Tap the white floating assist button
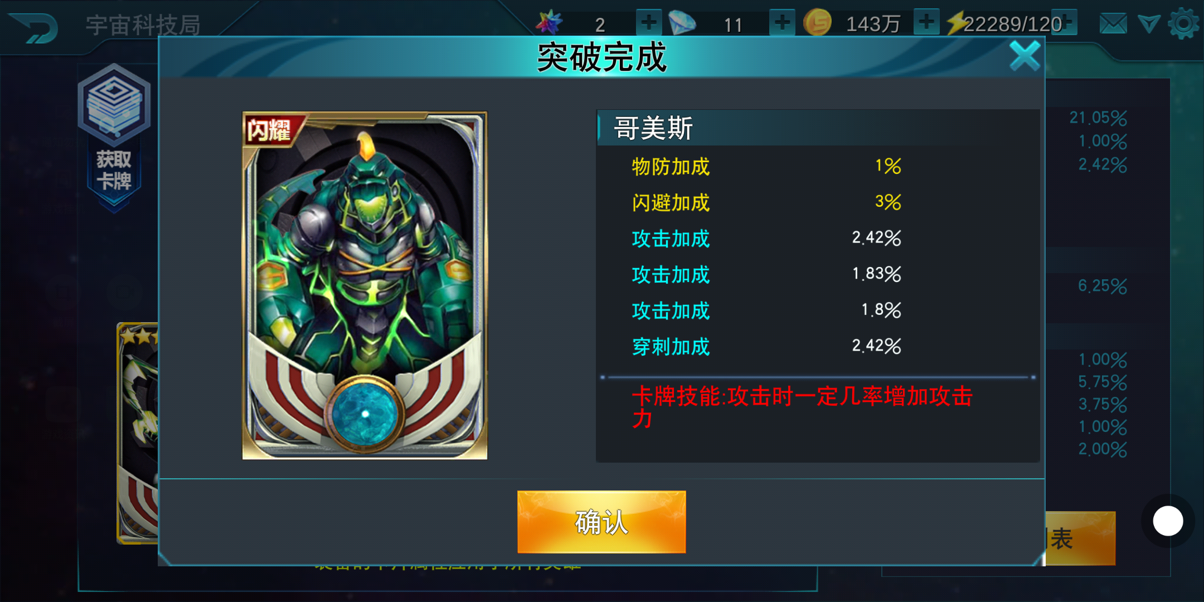Screen dimensions: 1204x602 (x=1168, y=521)
